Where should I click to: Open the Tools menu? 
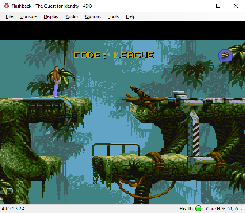(113, 16)
